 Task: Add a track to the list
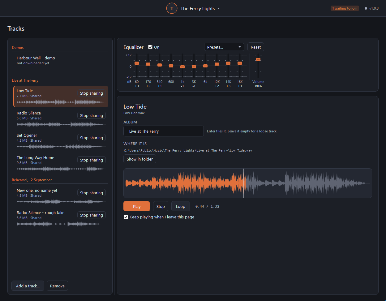(28, 286)
